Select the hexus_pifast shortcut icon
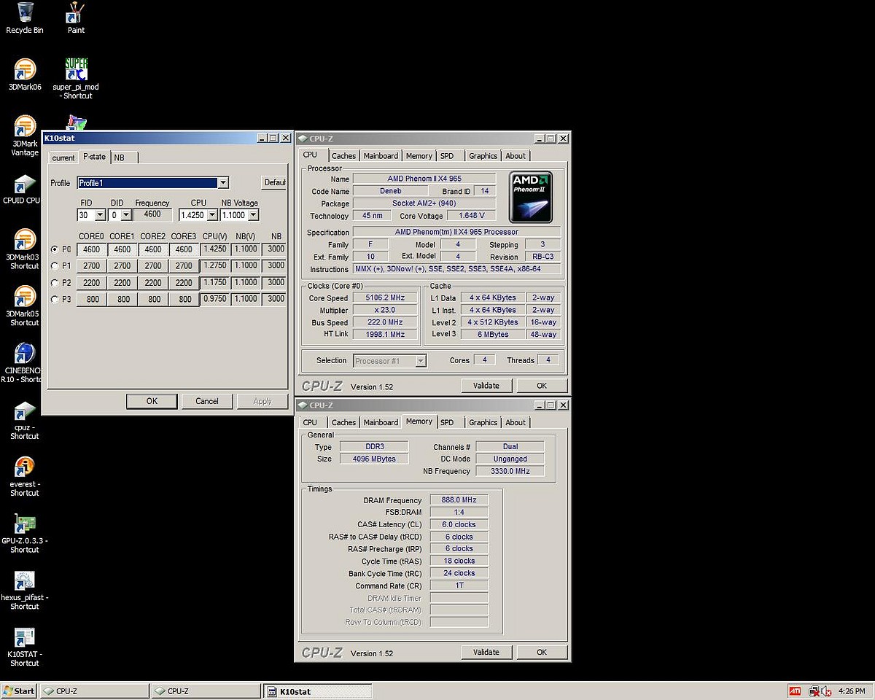This screenshot has width=875, height=700. coord(25,591)
